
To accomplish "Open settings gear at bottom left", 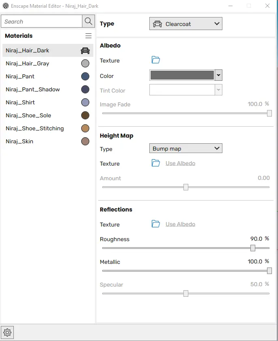I will (8, 333).
